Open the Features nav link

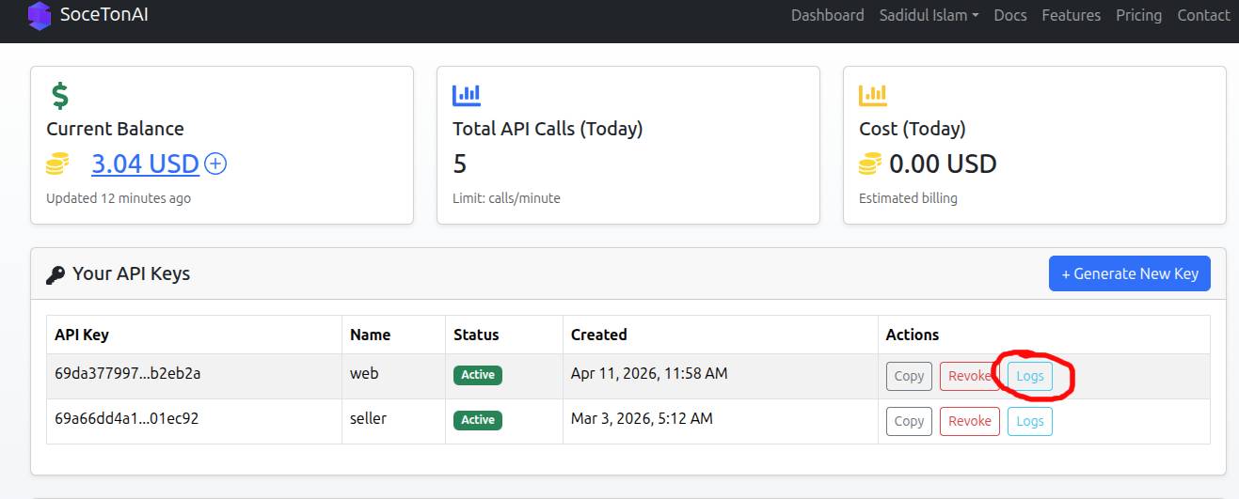(x=1071, y=15)
